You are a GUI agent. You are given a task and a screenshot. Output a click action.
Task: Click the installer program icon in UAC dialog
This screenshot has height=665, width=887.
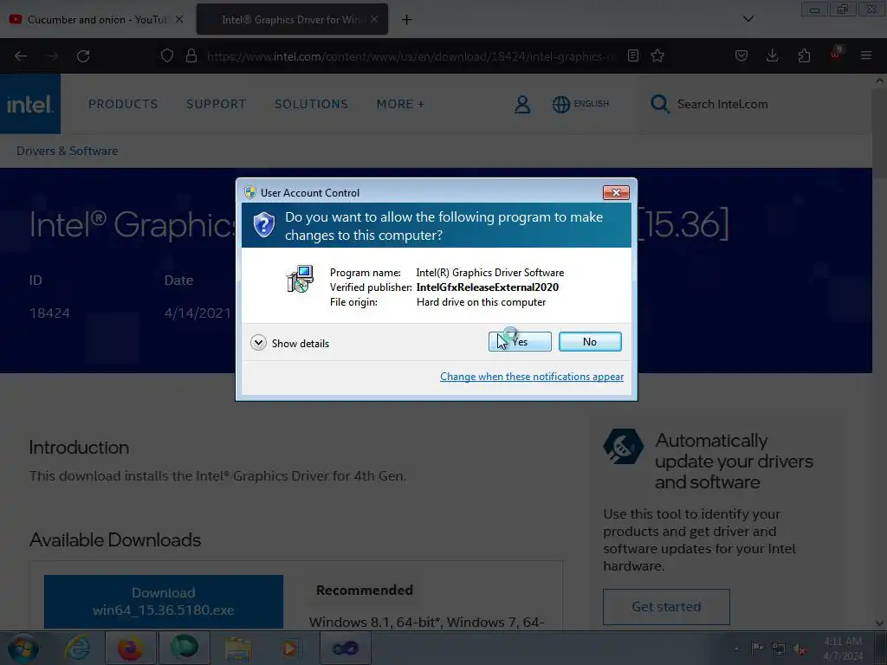(x=301, y=279)
